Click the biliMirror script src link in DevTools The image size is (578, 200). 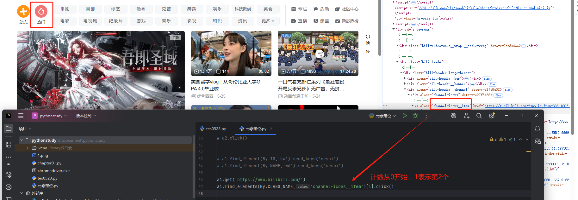[485, 8]
